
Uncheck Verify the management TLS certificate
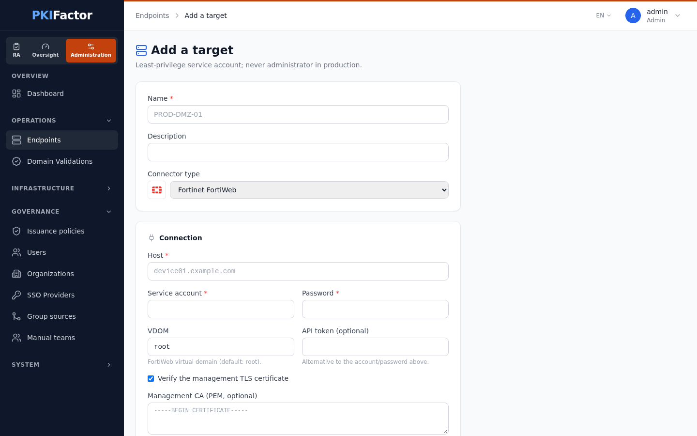click(x=151, y=378)
